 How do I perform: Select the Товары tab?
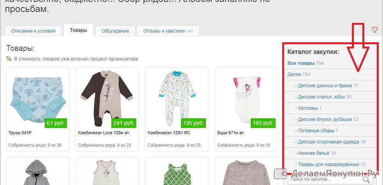coord(78,30)
